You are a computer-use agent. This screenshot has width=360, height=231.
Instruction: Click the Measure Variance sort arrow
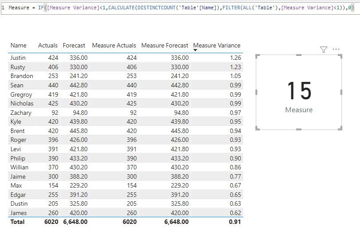(196, 50)
